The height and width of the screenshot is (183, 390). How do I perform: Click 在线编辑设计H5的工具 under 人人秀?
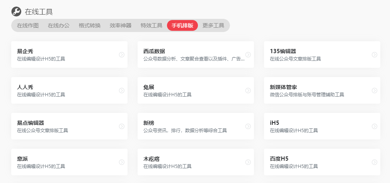(41, 95)
